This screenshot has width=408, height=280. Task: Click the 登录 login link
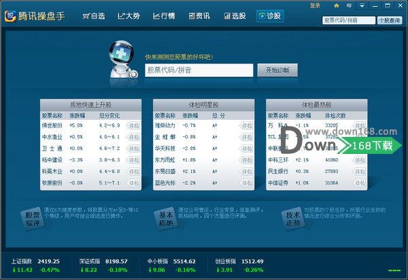pyautogui.click(x=315, y=5)
